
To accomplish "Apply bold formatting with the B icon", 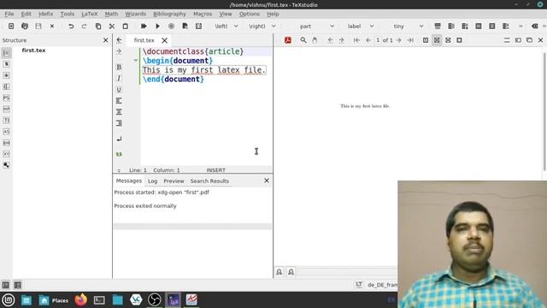I will [x=119, y=67].
